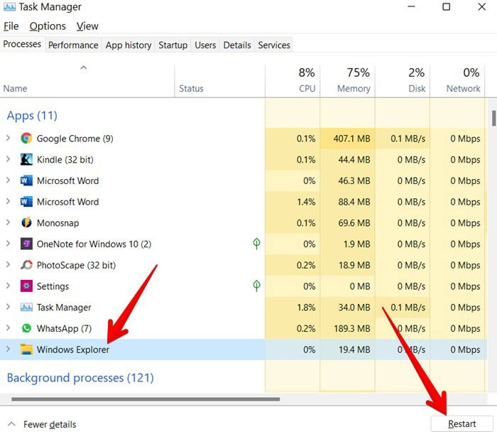
Task: Click the Task Manager title bar icon
Action: click(x=9, y=7)
